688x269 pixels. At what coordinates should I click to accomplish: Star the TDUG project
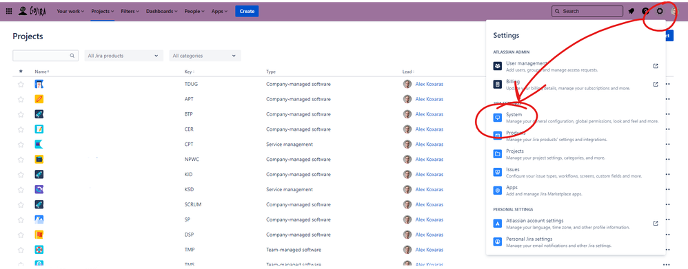21,85
